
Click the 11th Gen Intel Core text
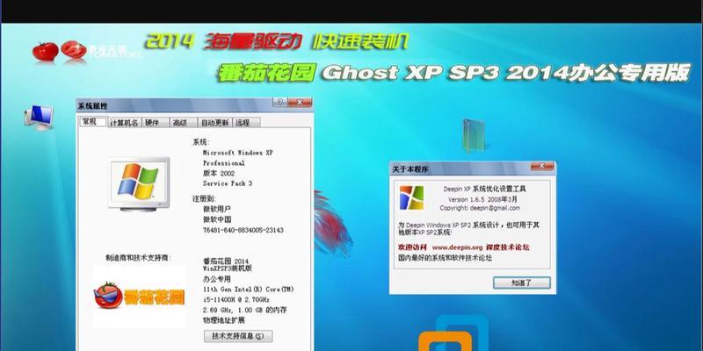pos(249,290)
